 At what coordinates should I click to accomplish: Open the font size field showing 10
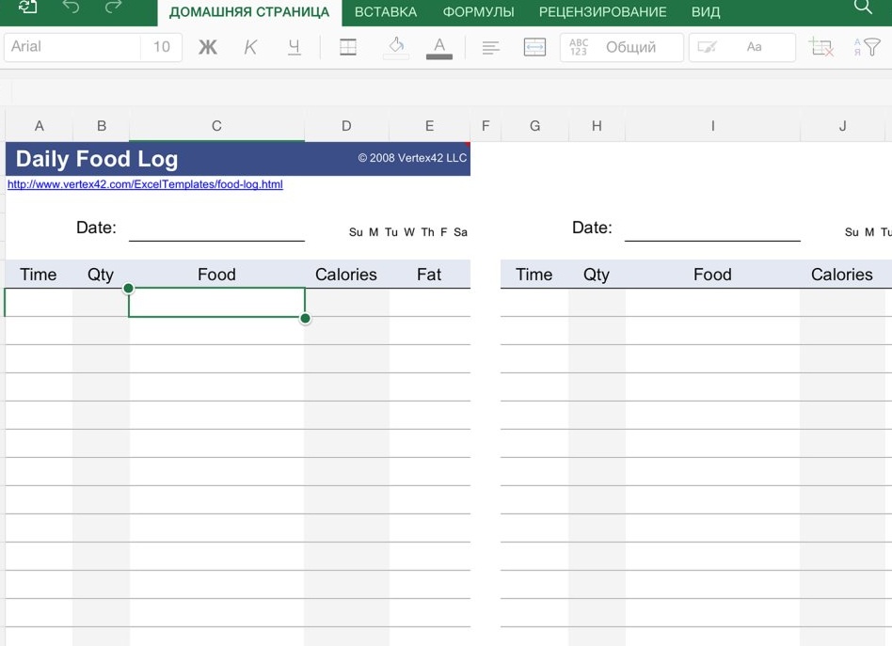160,47
